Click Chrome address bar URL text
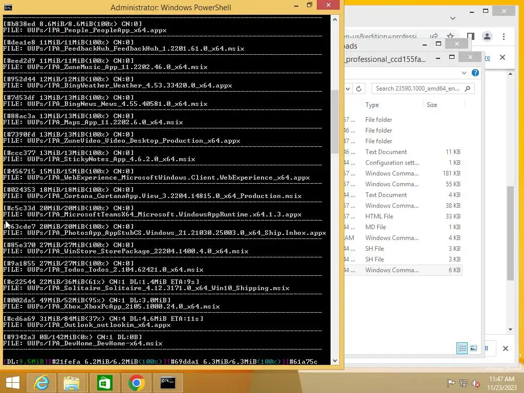Image resolution: width=524 pixels, height=393 pixels. (x=380, y=36)
